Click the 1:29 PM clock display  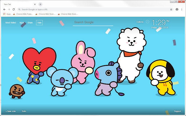click(160, 23)
